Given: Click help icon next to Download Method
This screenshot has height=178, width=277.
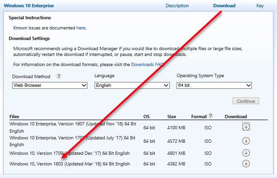Looking at the screenshot, I should tap(58, 76).
